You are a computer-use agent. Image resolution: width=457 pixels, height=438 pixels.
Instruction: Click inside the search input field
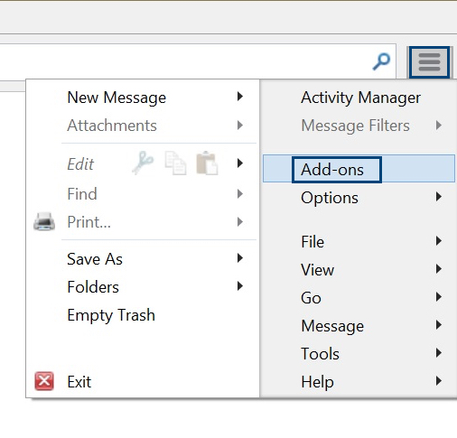(x=183, y=61)
